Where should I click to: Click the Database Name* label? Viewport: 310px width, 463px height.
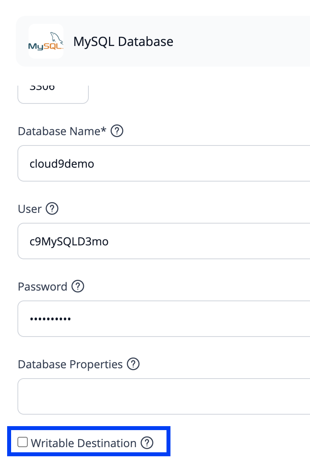[62, 131]
